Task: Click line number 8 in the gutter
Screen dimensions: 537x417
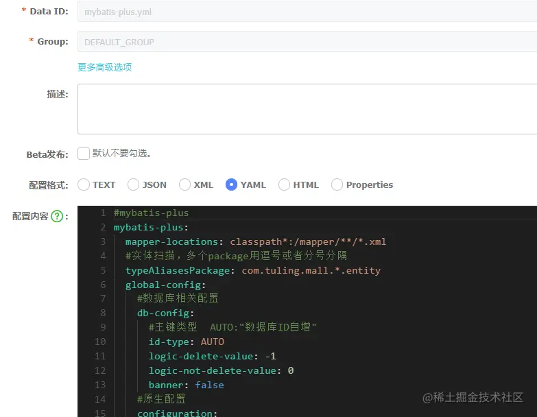Action: tap(103, 313)
